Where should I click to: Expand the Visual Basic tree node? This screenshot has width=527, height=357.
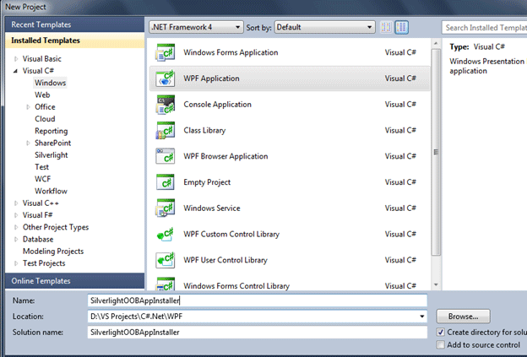click(16, 59)
